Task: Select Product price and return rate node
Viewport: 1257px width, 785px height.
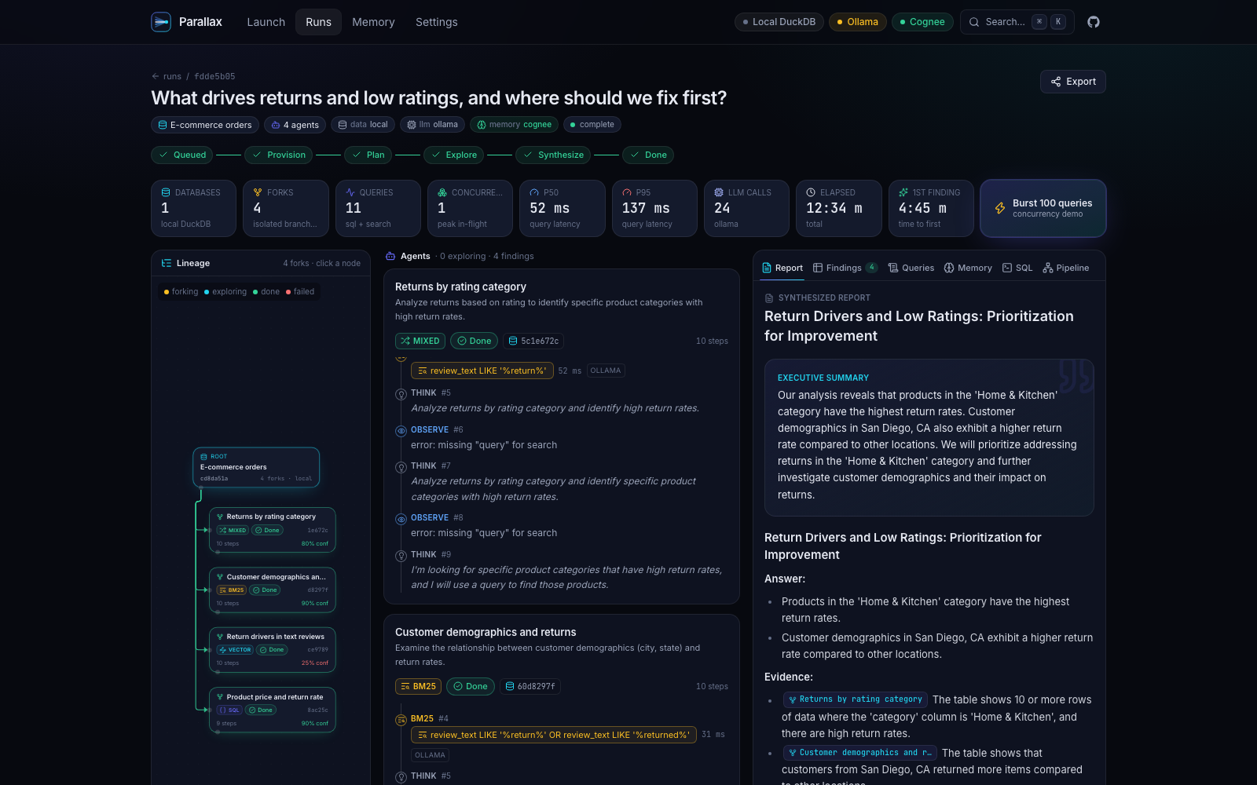Action: point(273,710)
